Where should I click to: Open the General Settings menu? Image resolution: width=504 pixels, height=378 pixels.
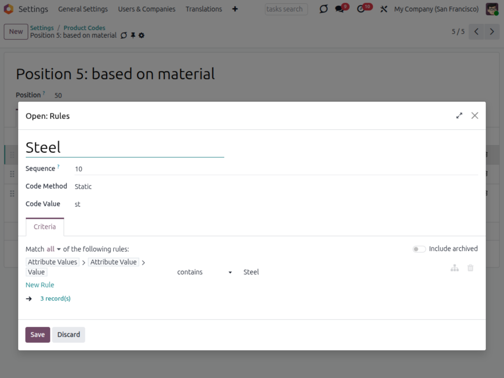tap(83, 9)
